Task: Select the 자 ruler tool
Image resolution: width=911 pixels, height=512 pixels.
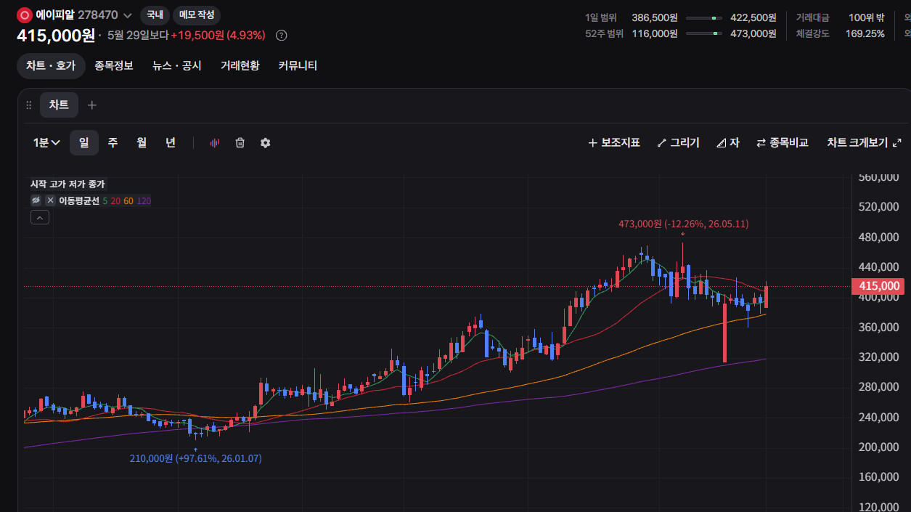Action: click(727, 143)
